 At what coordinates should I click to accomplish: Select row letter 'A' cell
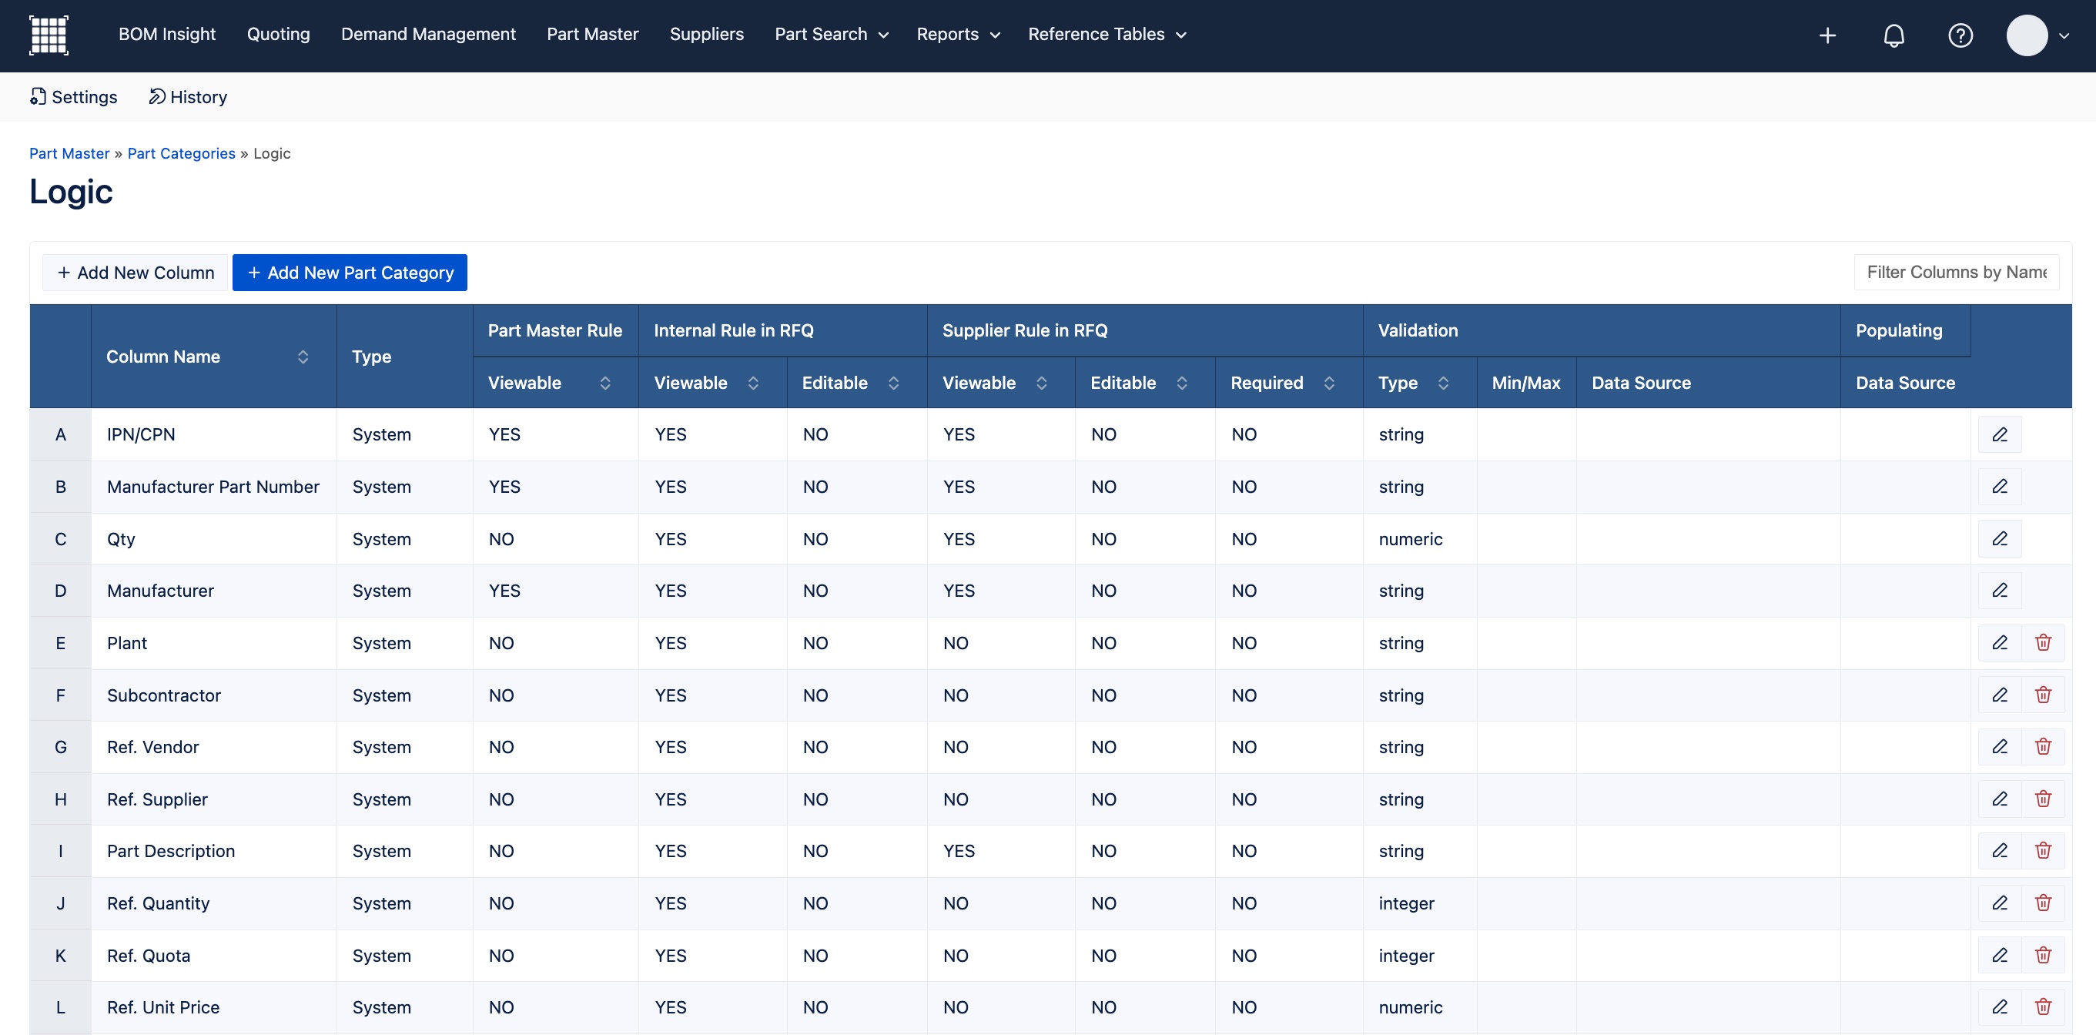(x=60, y=434)
